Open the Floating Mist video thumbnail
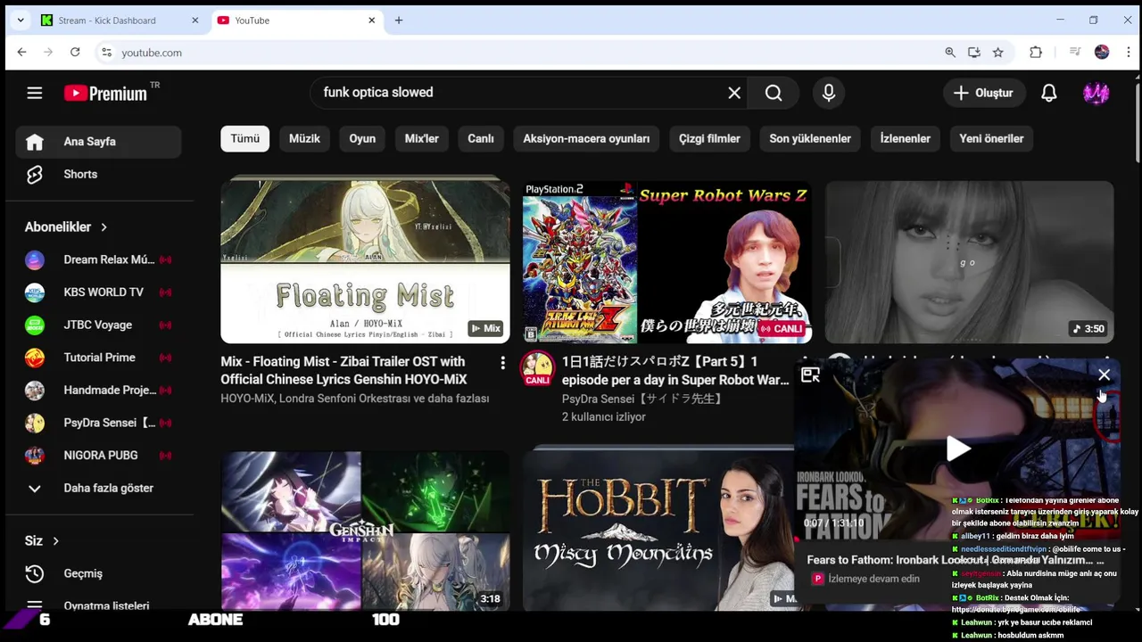 (x=365, y=259)
